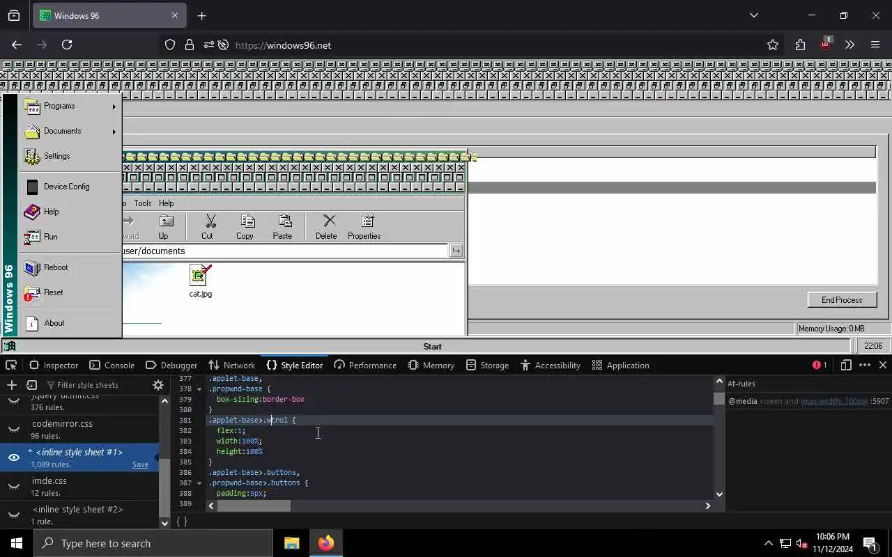Collapse the code fold at line 387

[x=199, y=483]
